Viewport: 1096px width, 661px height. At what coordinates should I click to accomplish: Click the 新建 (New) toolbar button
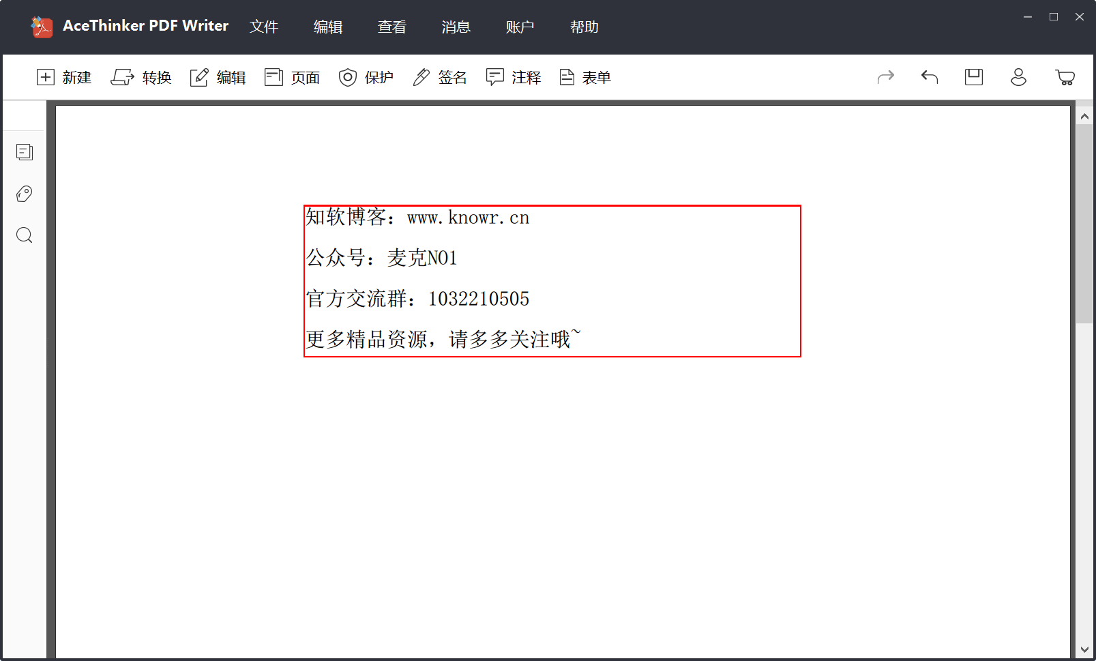(63, 77)
